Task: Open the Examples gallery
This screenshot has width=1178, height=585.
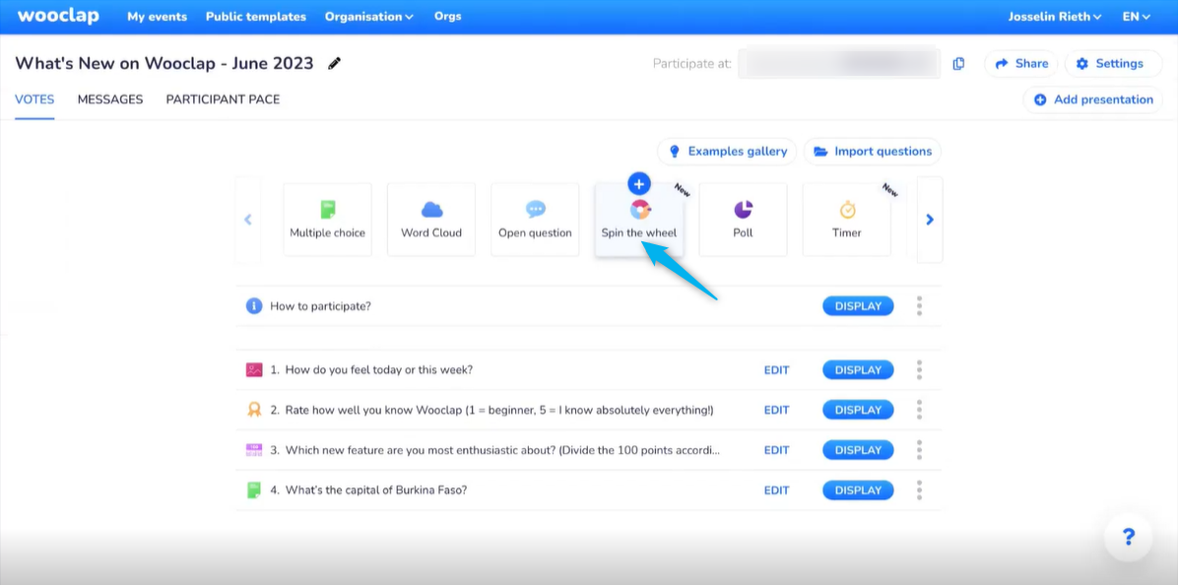Action: [727, 151]
